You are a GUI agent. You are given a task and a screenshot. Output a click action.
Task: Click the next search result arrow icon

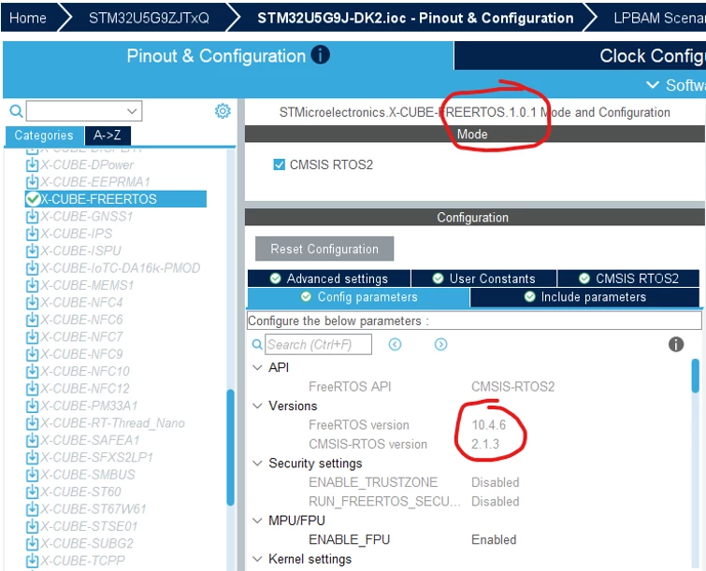(440, 345)
